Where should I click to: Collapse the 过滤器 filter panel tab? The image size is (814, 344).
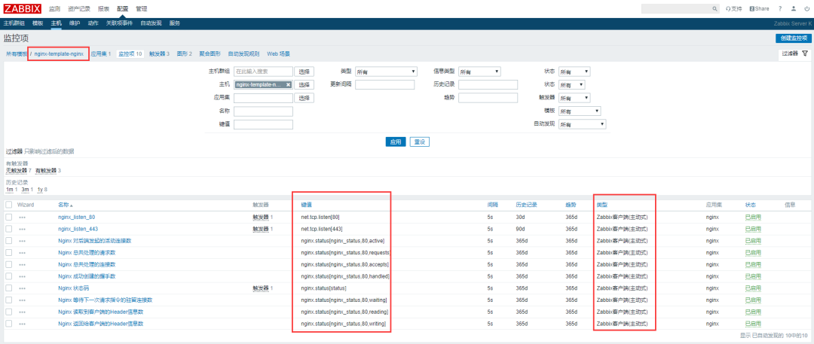(x=794, y=53)
